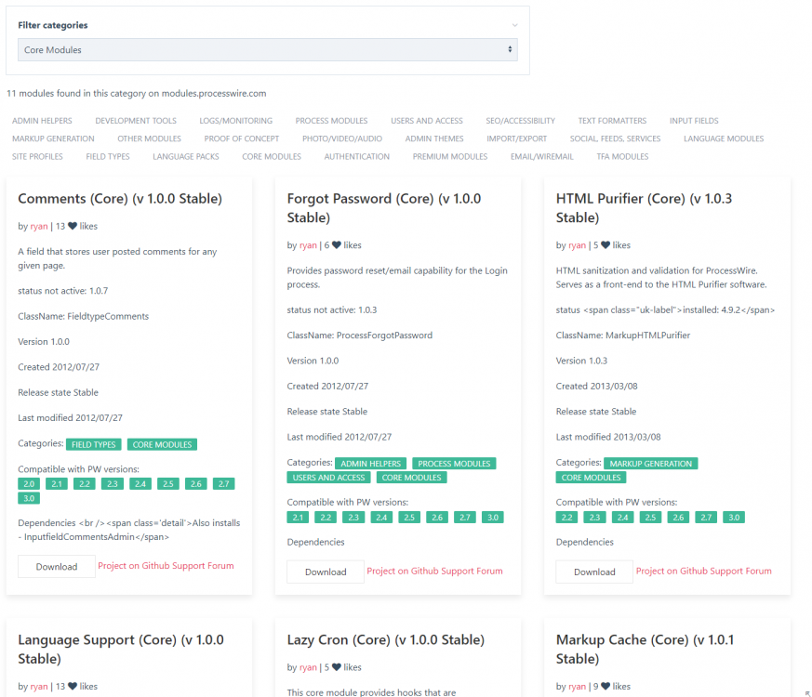Click the heart icon on Lazy Cron module
Image resolution: width=812 pixels, height=697 pixels.
pos(337,667)
